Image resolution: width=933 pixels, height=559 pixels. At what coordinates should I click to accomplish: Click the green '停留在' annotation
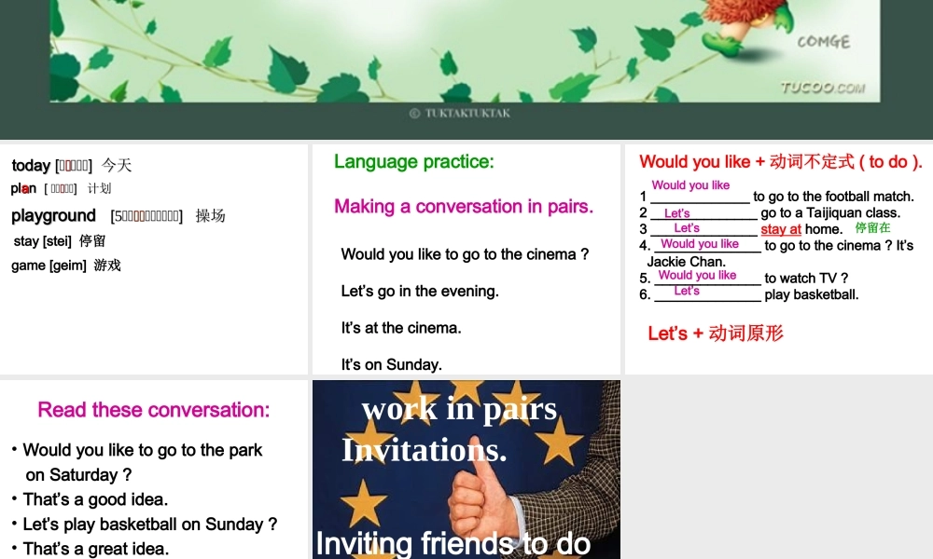pos(873,227)
